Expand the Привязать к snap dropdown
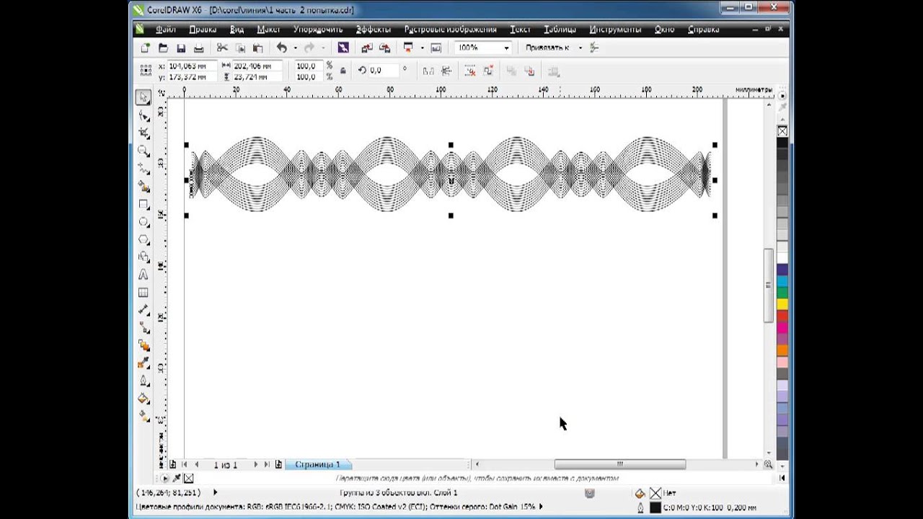The width and height of the screenshot is (923, 519). (580, 48)
